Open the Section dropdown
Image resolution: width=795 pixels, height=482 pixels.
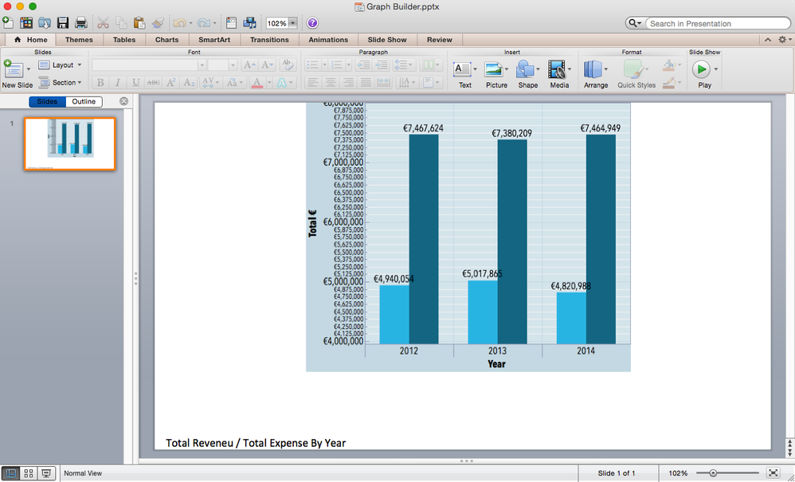[61, 83]
